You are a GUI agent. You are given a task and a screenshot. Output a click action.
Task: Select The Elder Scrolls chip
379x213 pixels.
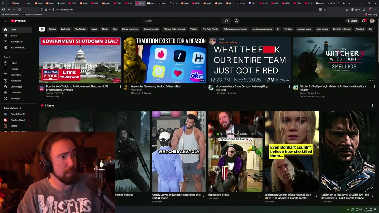pos(210,29)
